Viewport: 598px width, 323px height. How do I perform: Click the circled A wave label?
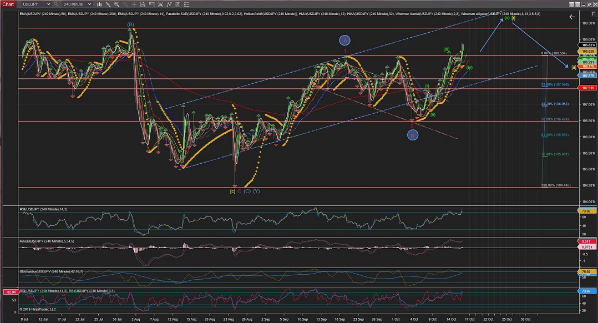click(x=345, y=40)
